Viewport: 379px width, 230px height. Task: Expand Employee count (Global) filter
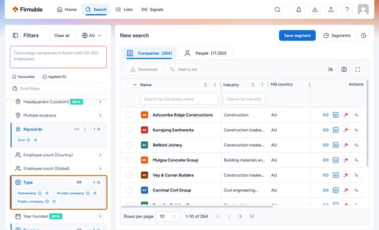(x=100, y=168)
